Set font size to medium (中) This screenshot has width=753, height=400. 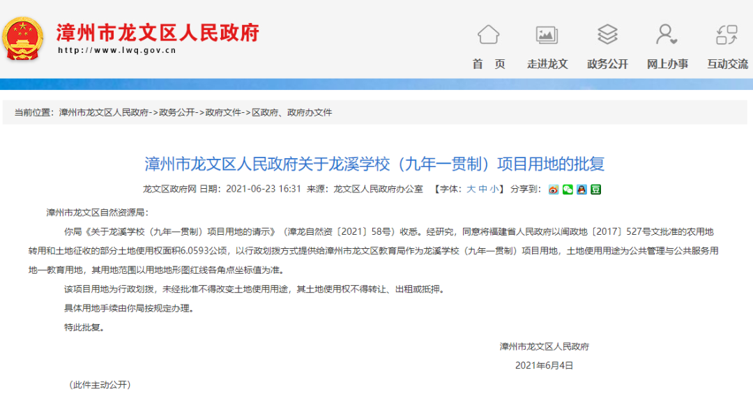482,189
